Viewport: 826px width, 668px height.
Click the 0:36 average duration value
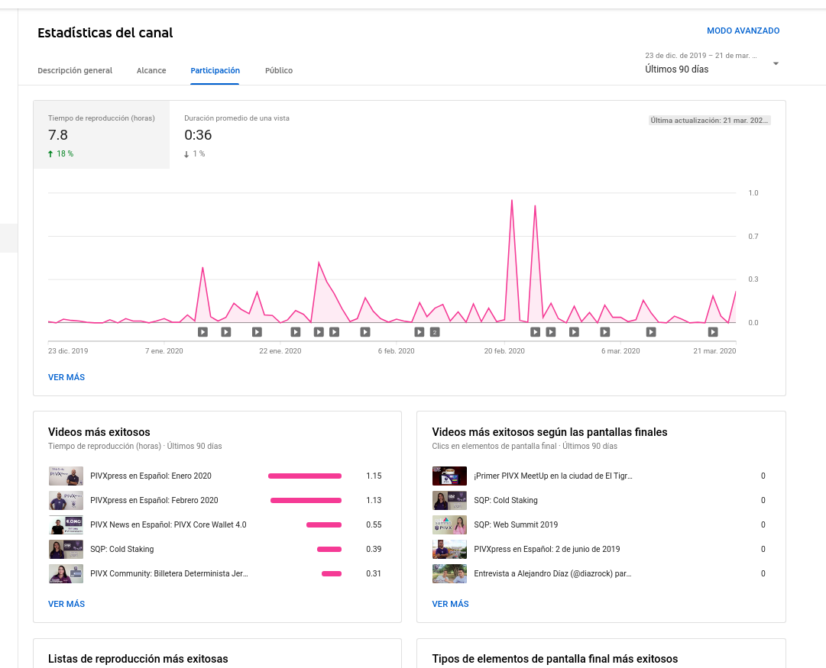[198, 135]
